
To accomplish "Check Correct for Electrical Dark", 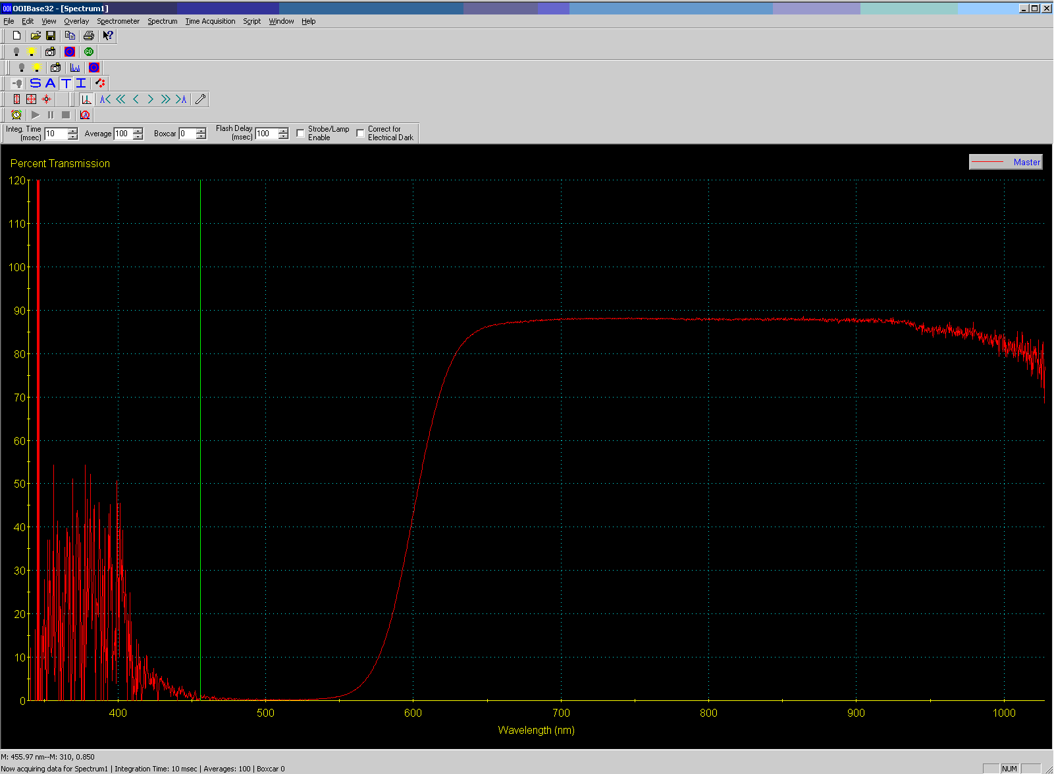I will 360,134.
